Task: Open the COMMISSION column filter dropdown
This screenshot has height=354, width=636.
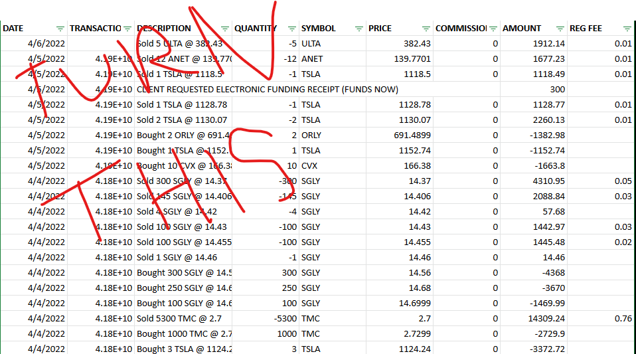Action: [x=493, y=29]
